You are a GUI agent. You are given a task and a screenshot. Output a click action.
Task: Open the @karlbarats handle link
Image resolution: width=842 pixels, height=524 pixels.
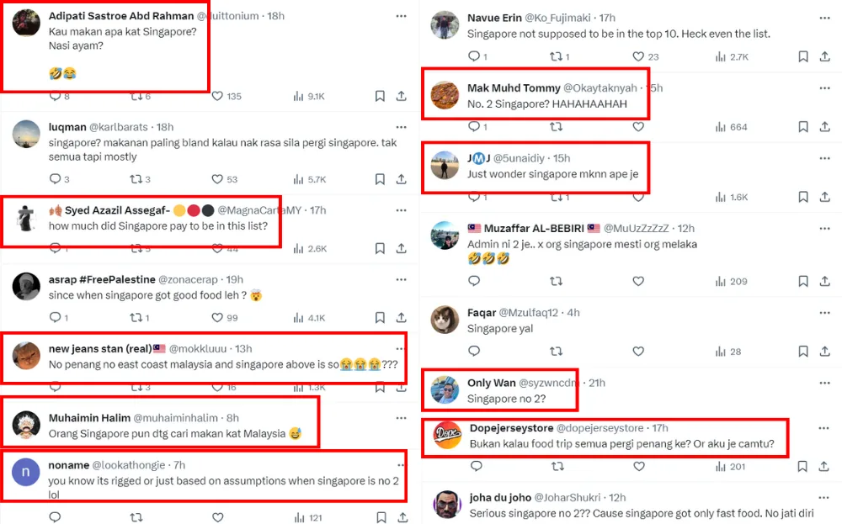click(x=119, y=127)
